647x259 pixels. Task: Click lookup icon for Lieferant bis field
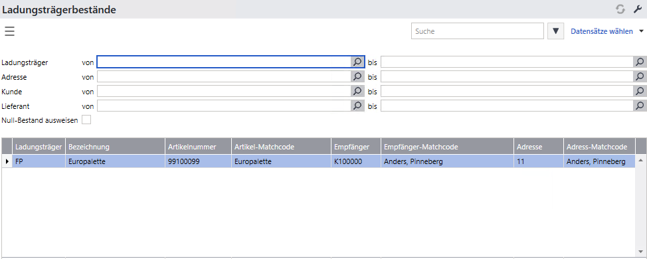pyautogui.click(x=640, y=106)
